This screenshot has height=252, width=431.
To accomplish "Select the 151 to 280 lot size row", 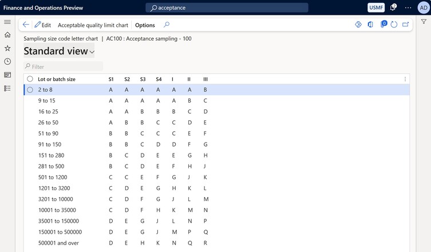I will (x=216, y=155).
